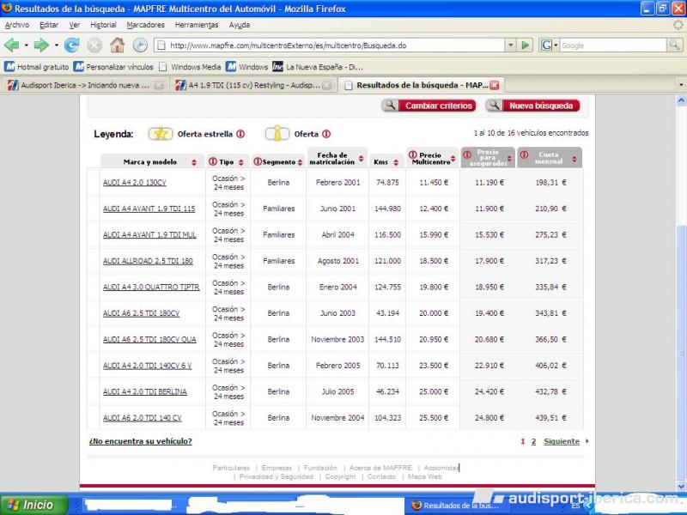Click ¿No encuentra su vehículo? link

pyautogui.click(x=141, y=441)
